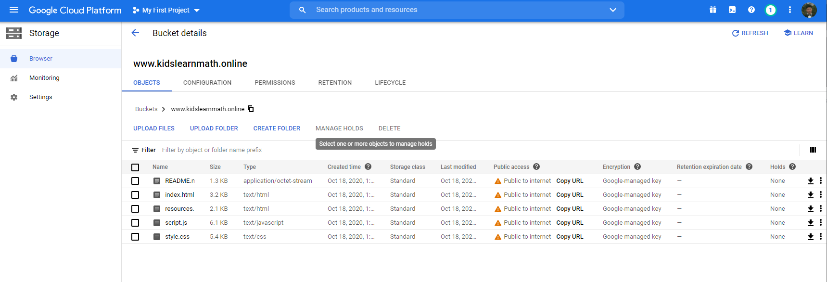
Task: Open the user account avatar
Action: pos(809,10)
